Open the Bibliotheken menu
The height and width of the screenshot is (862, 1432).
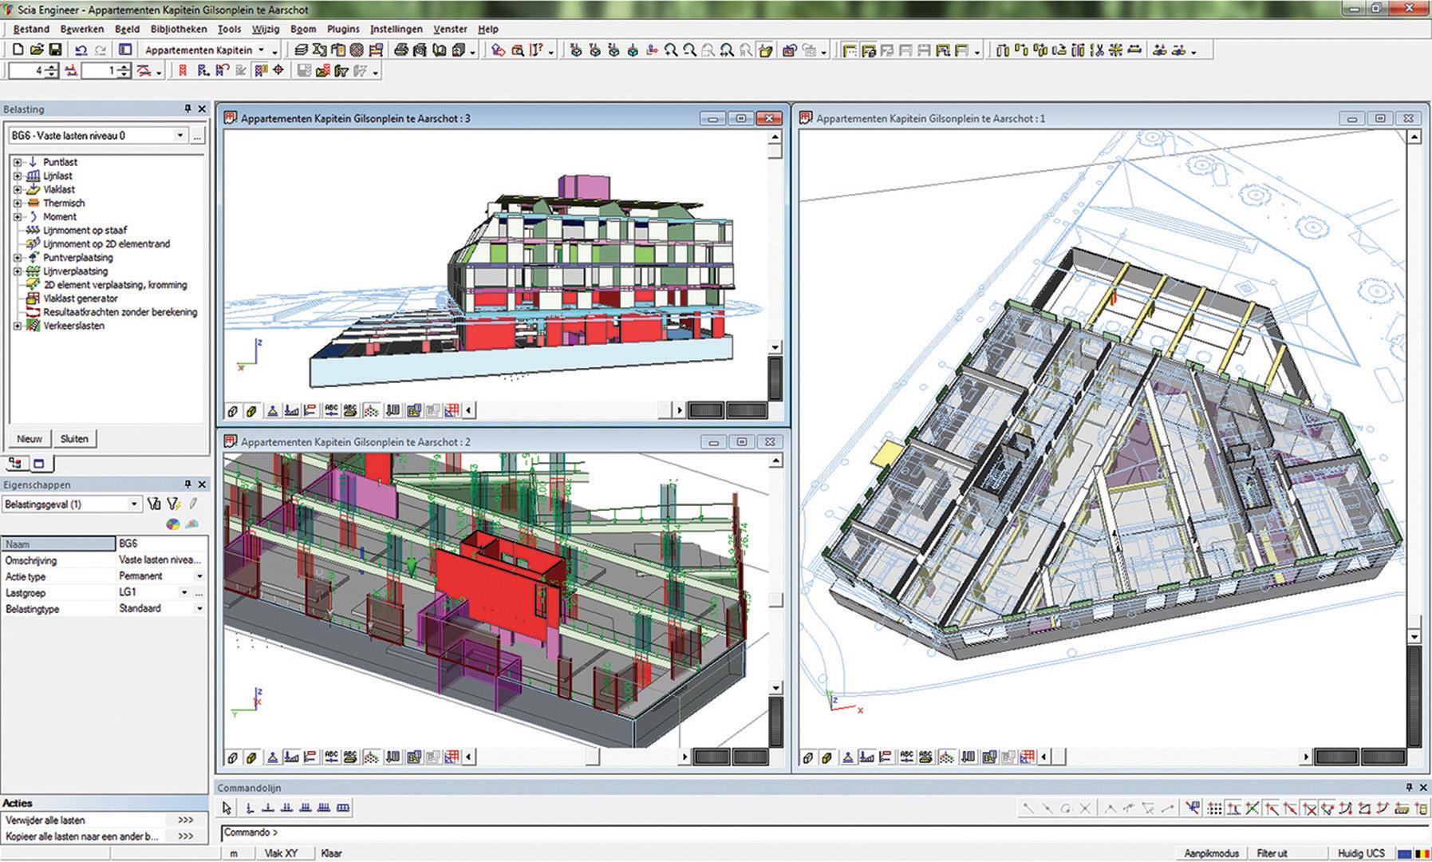pos(179,29)
